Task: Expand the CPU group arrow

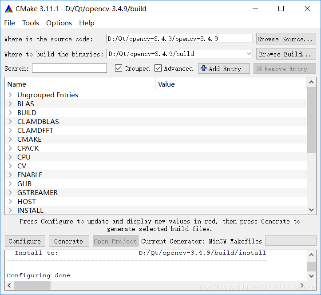Action: pyautogui.click(x=10, y=157)
